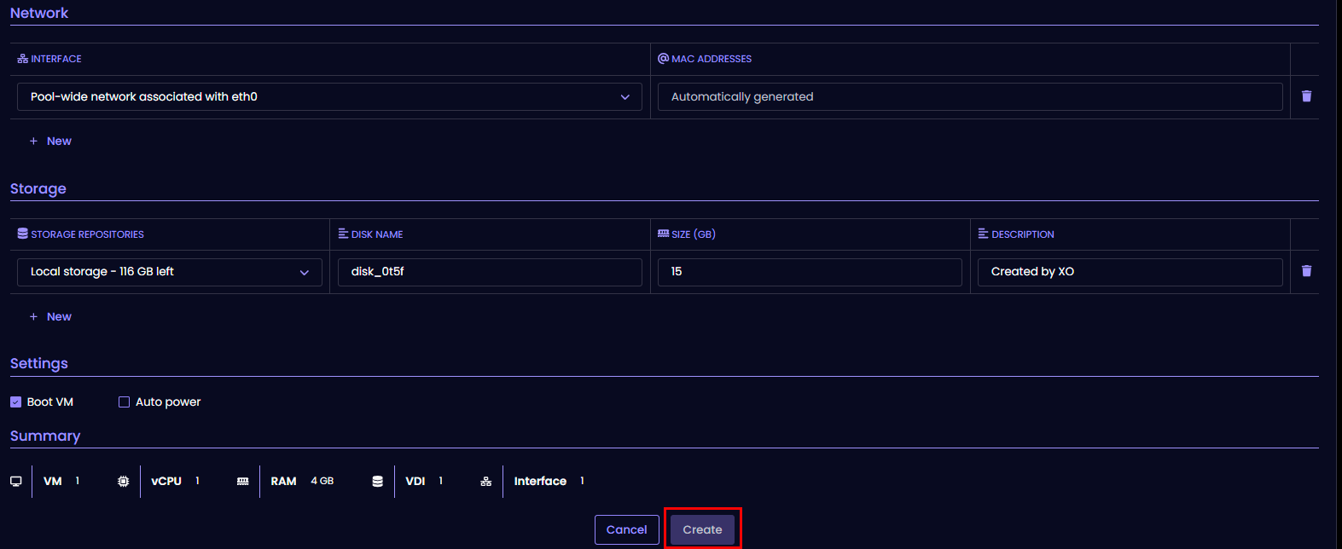The height and width of the screenshot is (549, 1342).
Task: Expand the Local storage repository dropdown
Action: (170, 272)
